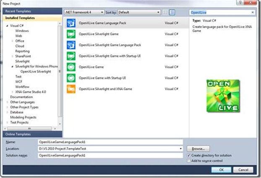
Task: Click the Browse button
Action: (198, 149)
